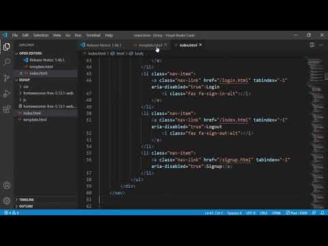Screen dimensions: 328x246
Task: Open the Extensions view
Action: click(7, 109)
